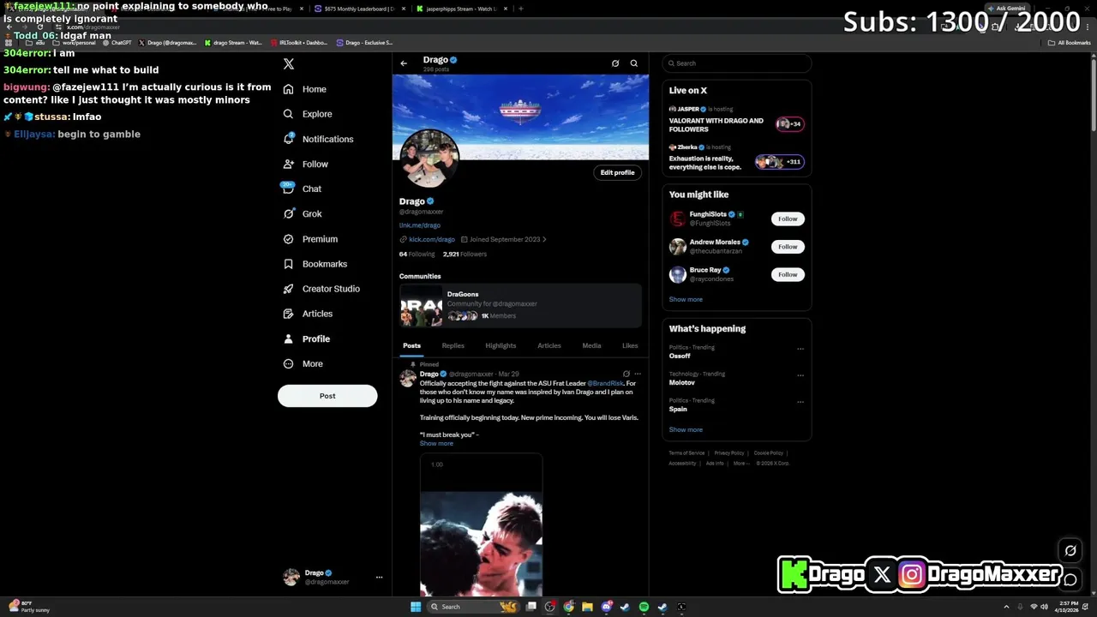The height and width of the screenshot is (617, 1097).
Task: Open the Joined September 2023 details
Action: pos(504,240)
